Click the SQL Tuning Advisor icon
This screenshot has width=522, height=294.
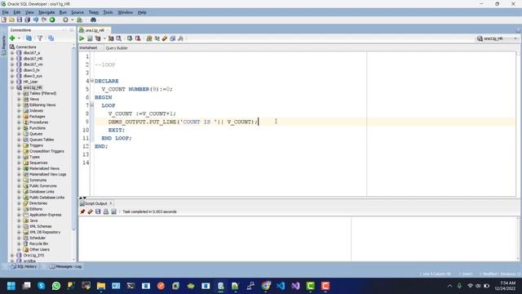[x=119, y=38]
